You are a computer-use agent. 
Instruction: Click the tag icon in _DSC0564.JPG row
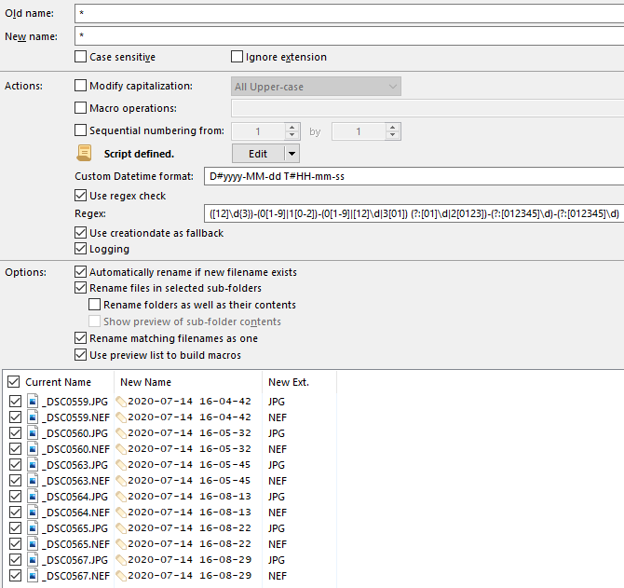point(121,497)
